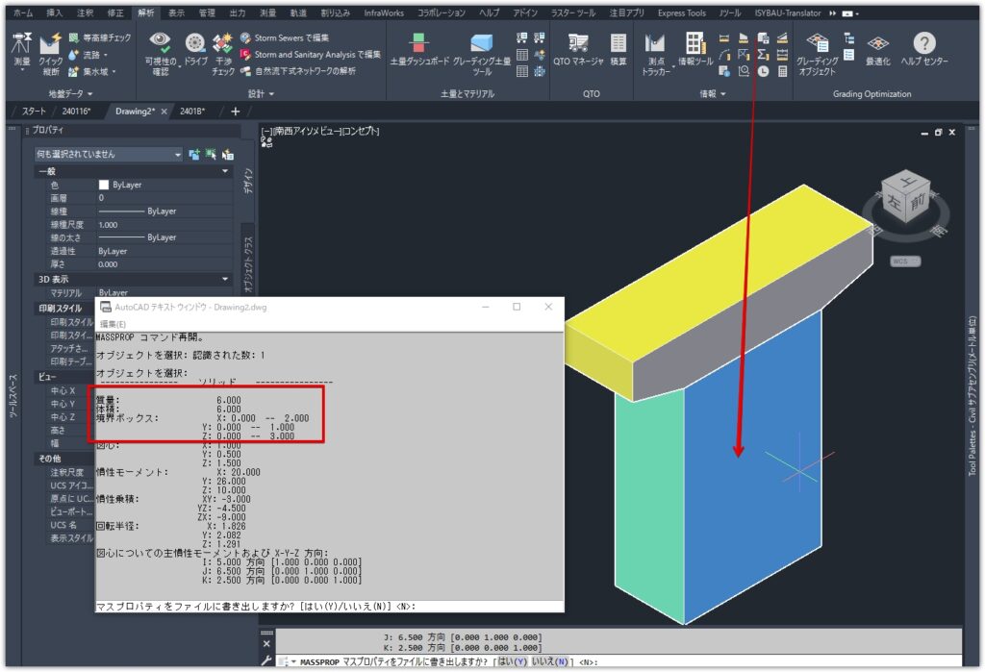
Task: Click the ViewCube 前 front face
Action: tap(917, 202)
